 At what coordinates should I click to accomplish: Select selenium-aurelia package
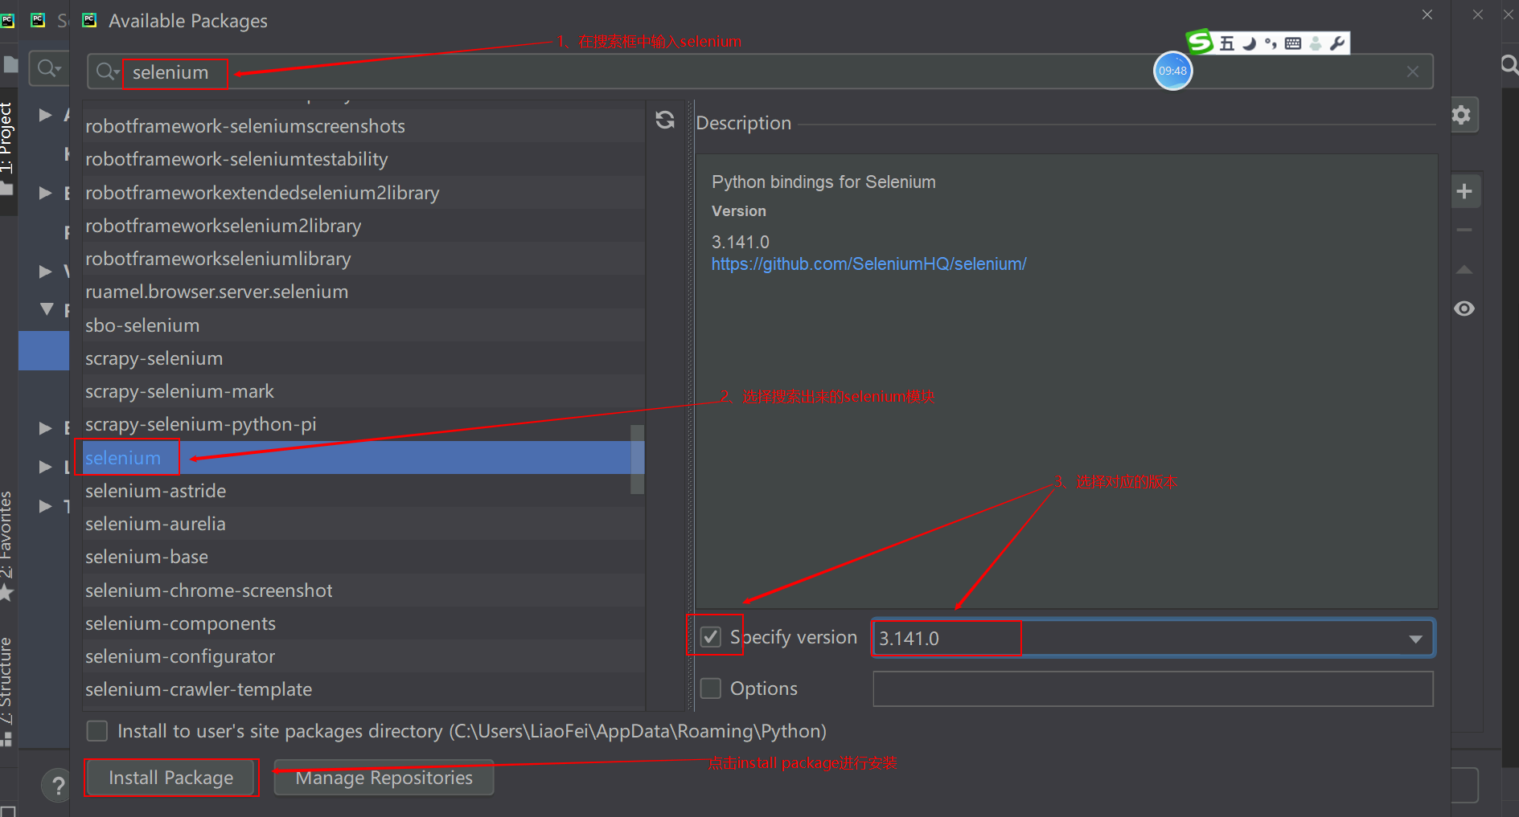pos(363,524)
